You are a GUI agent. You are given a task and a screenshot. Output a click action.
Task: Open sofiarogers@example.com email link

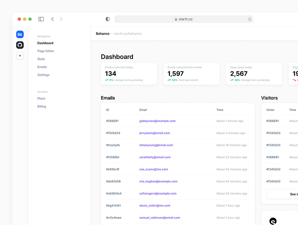tap(158, 193)
